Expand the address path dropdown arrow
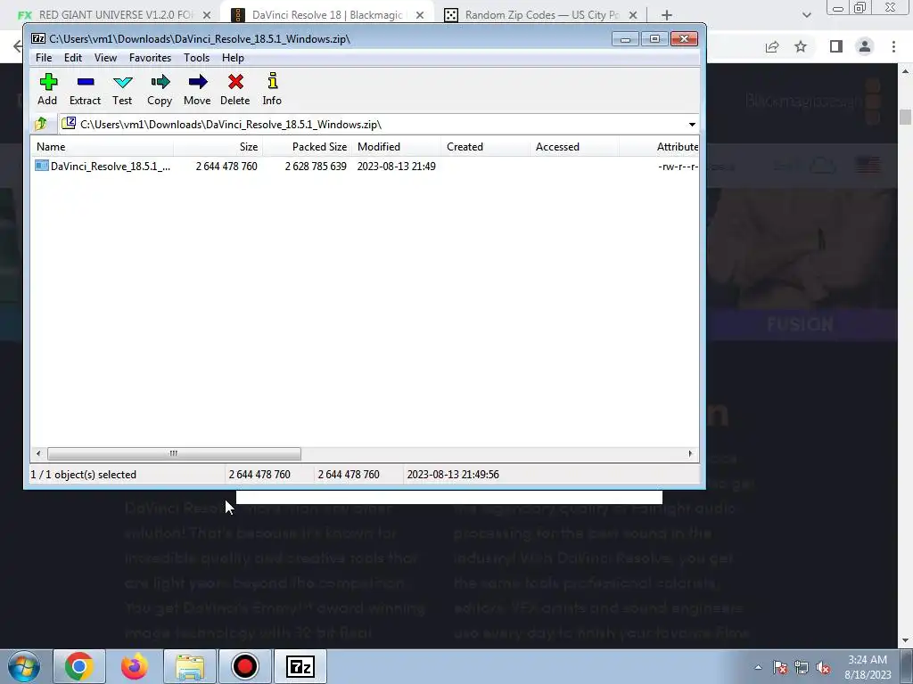Viewport: 913px width, 684px height. tap(692, 125)
